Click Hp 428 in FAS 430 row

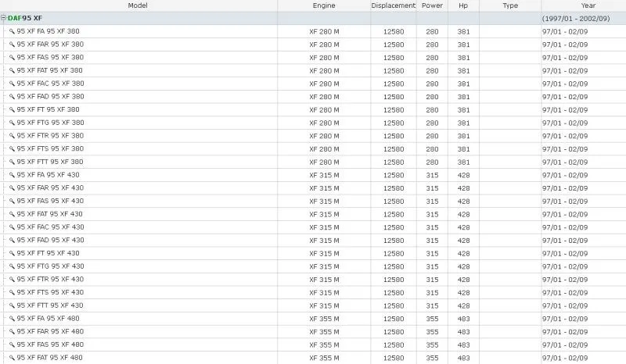[x=463, y=202]
